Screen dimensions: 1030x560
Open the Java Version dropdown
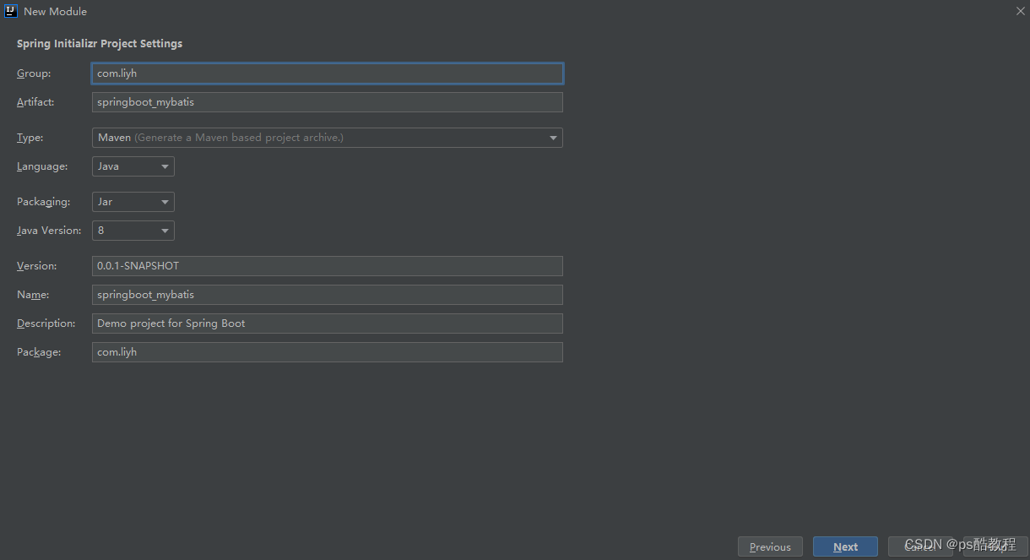133,231
